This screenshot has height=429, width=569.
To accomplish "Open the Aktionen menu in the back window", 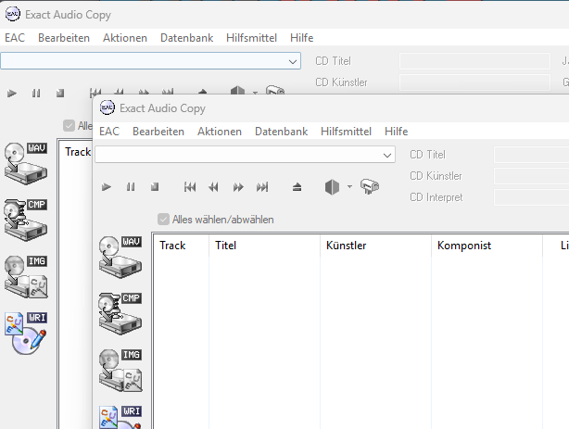I will (125, 38).
